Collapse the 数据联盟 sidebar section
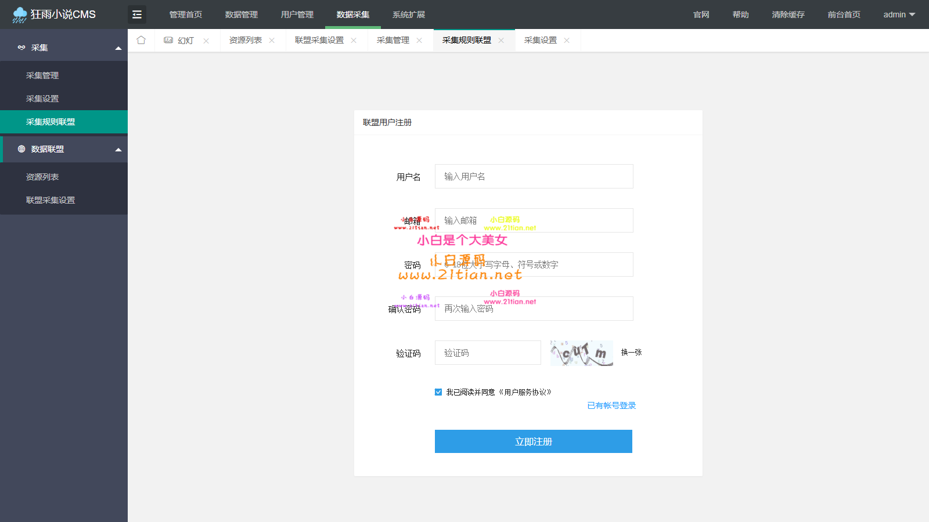Screen dimensions: 929x522 pos(118,150)
